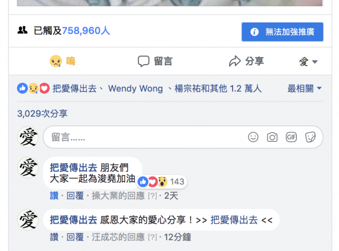Click the 分享 share arrow button
The image size is (339, 251).
coord(246,61)
